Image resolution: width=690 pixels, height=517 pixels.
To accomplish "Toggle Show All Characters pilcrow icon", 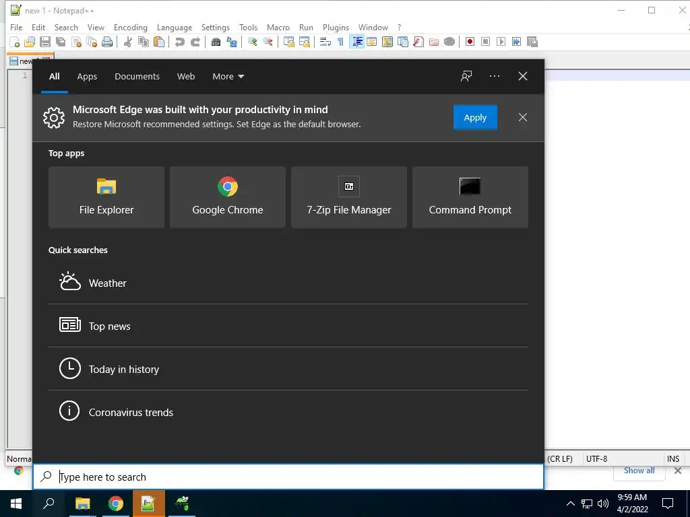I will pos(340,42).
